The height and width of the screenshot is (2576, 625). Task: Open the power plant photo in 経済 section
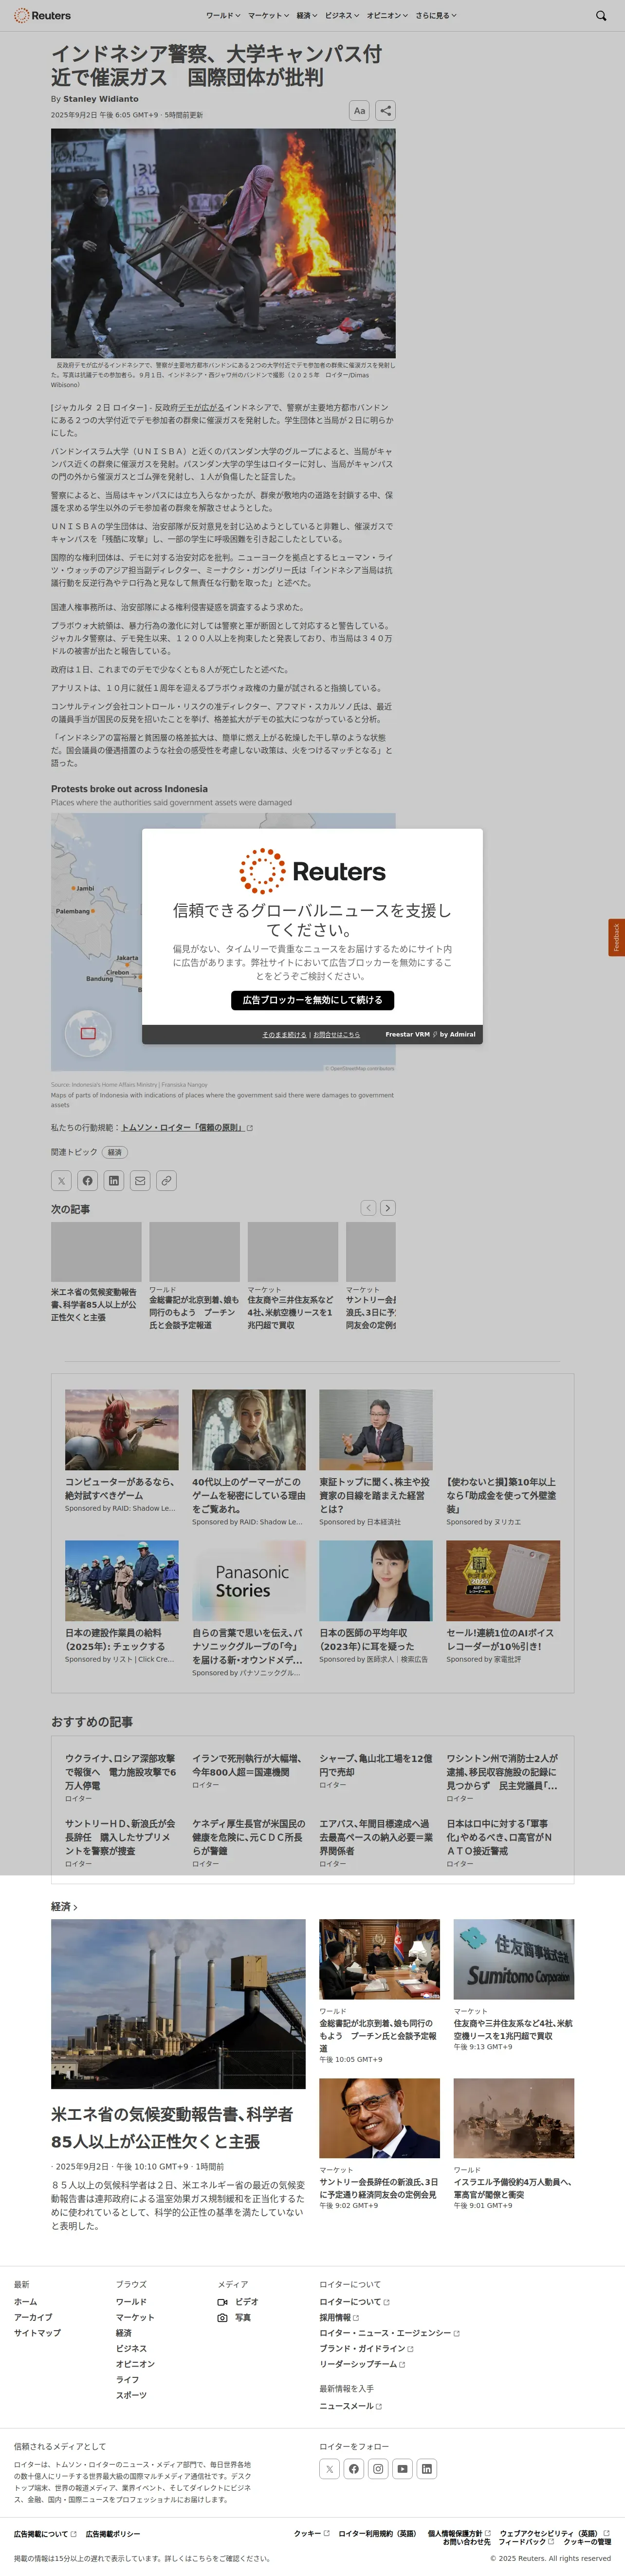point(178,2004)
